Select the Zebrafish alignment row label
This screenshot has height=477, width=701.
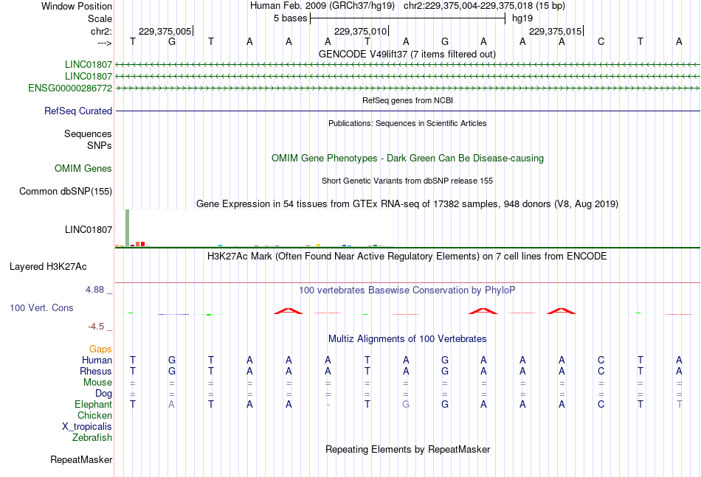click(x=92, y=438)
